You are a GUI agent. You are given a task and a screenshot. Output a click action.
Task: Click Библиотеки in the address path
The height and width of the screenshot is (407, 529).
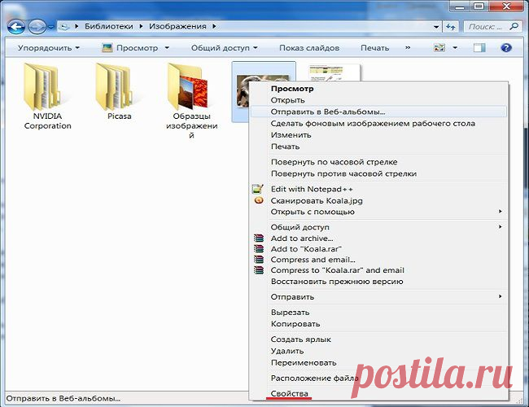[108, 26]
